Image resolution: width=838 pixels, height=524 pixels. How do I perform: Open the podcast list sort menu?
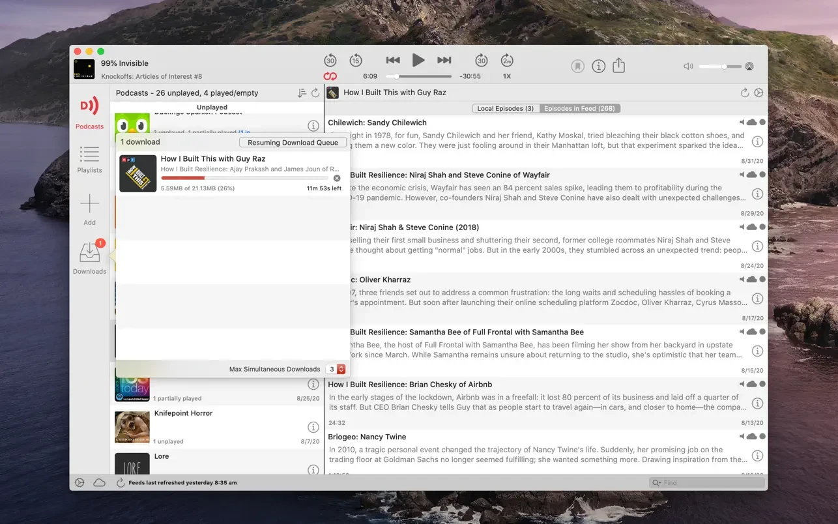pos(302,93)
